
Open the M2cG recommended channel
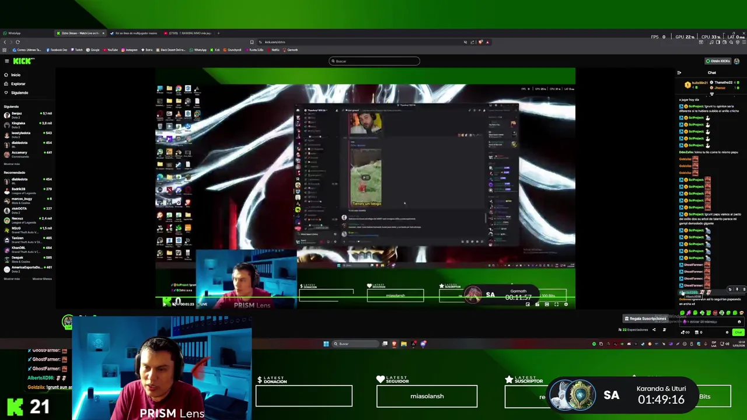pyautogui.click(x=28, y=229)
